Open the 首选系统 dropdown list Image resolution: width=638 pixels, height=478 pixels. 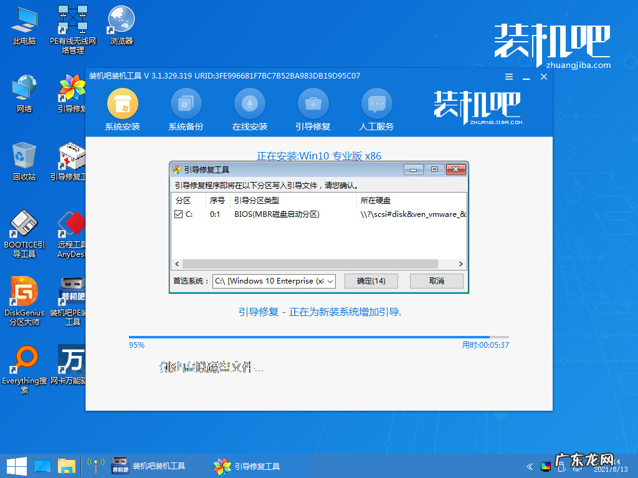click(329, 281)
